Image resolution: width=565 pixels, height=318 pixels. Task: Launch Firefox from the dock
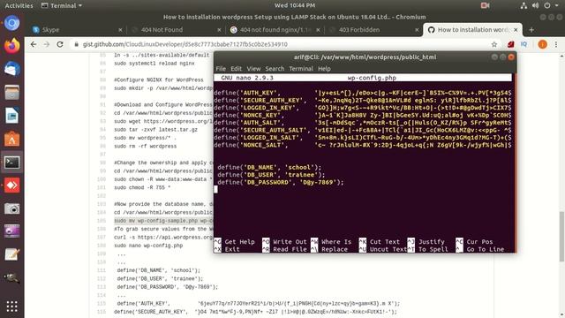(x=11, y=46)
